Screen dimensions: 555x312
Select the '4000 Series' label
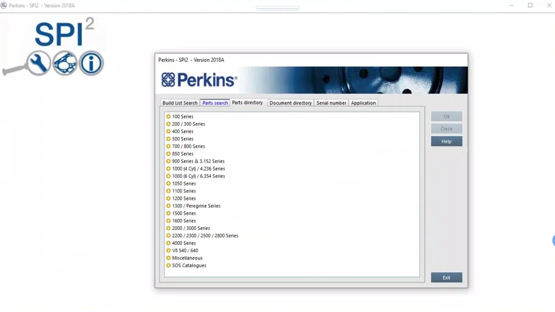[184, 243]
